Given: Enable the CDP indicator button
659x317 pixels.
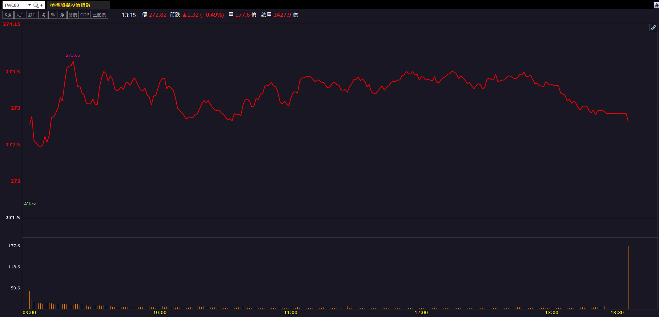Looking at the screenshot, I should click(85, 15).
